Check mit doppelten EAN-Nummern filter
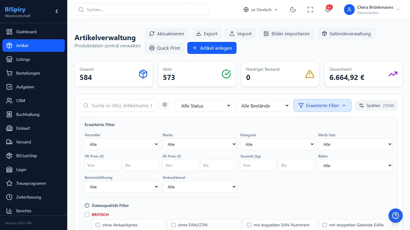 249,225
